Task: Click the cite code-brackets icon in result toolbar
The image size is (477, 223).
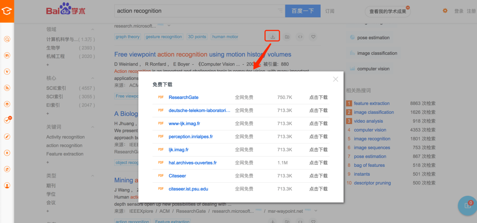Action: click(300, 37)
